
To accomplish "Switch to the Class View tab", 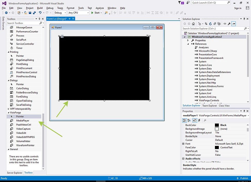I will click(x=224, y=106).
